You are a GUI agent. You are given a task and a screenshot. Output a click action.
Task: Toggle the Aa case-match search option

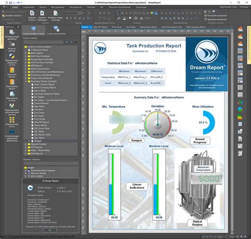(x=76, y=42)
